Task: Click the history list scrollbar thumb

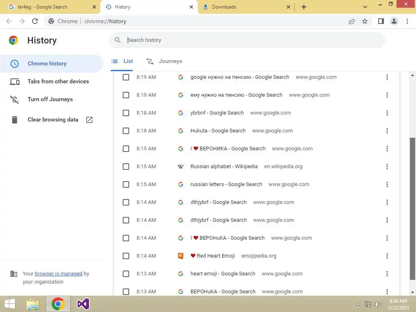Action: (412, 209)
